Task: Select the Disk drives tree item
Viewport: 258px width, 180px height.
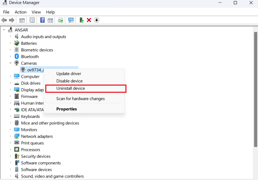Action: point(31,83)
